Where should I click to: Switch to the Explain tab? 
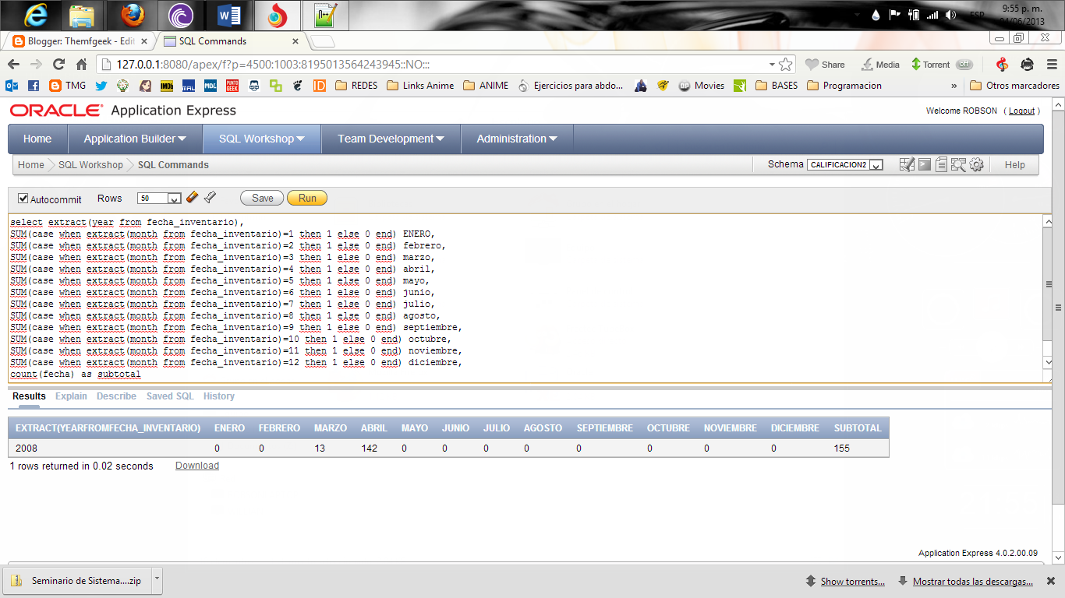pos(71,396)
